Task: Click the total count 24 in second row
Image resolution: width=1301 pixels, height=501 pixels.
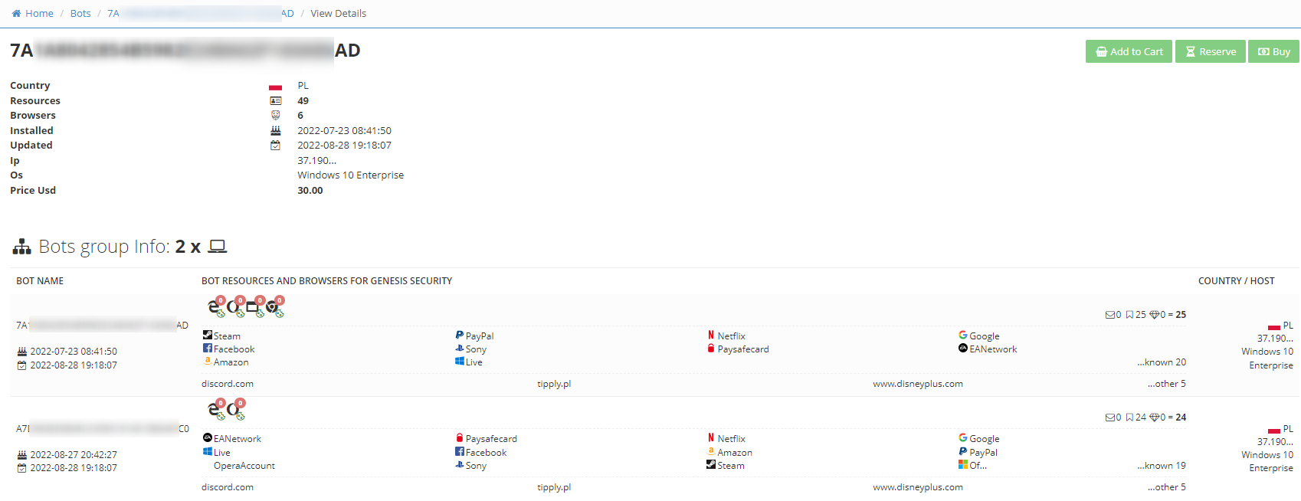Action: (1181, 417)
